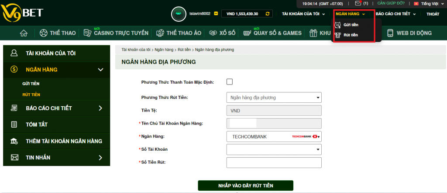Click the home icon in navigation bar

[x=24, y=33]
